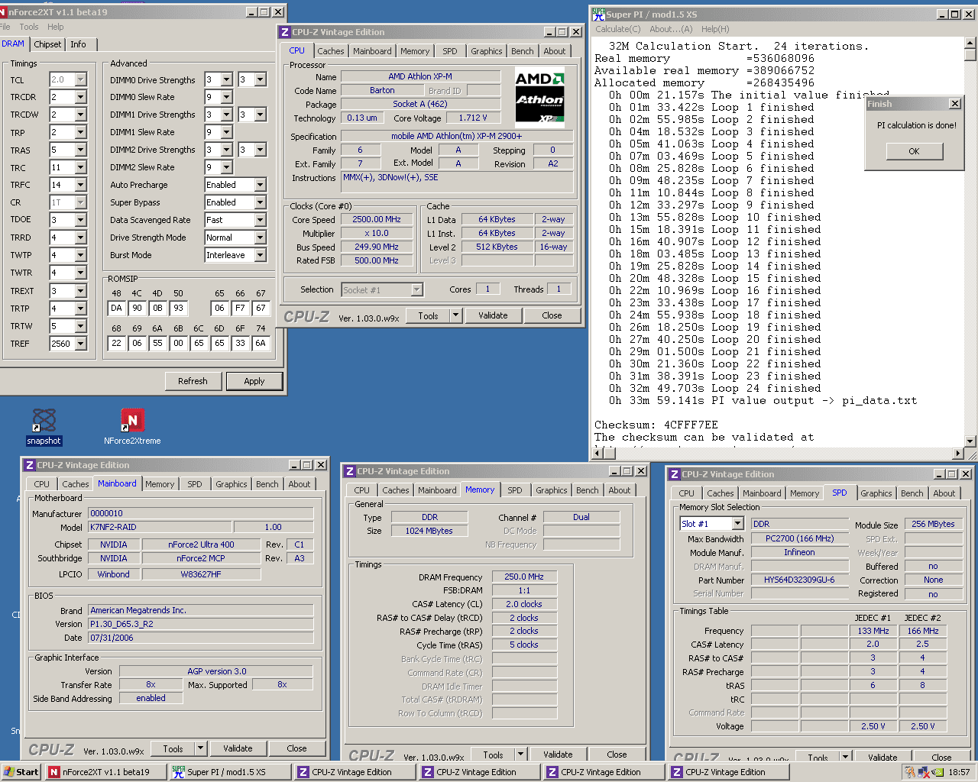Click the Z icon of the CPU-Z Memory window
The width and height of the screenshot is (978, 782).
click(x=349, y=471)
